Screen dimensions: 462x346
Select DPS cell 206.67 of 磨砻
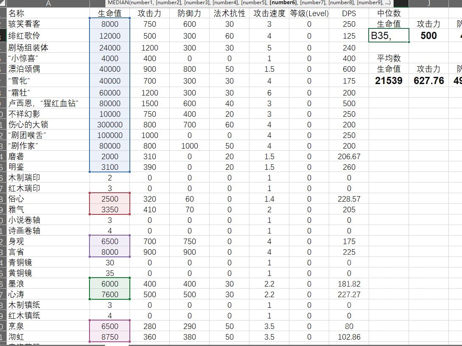click(349, 156)
